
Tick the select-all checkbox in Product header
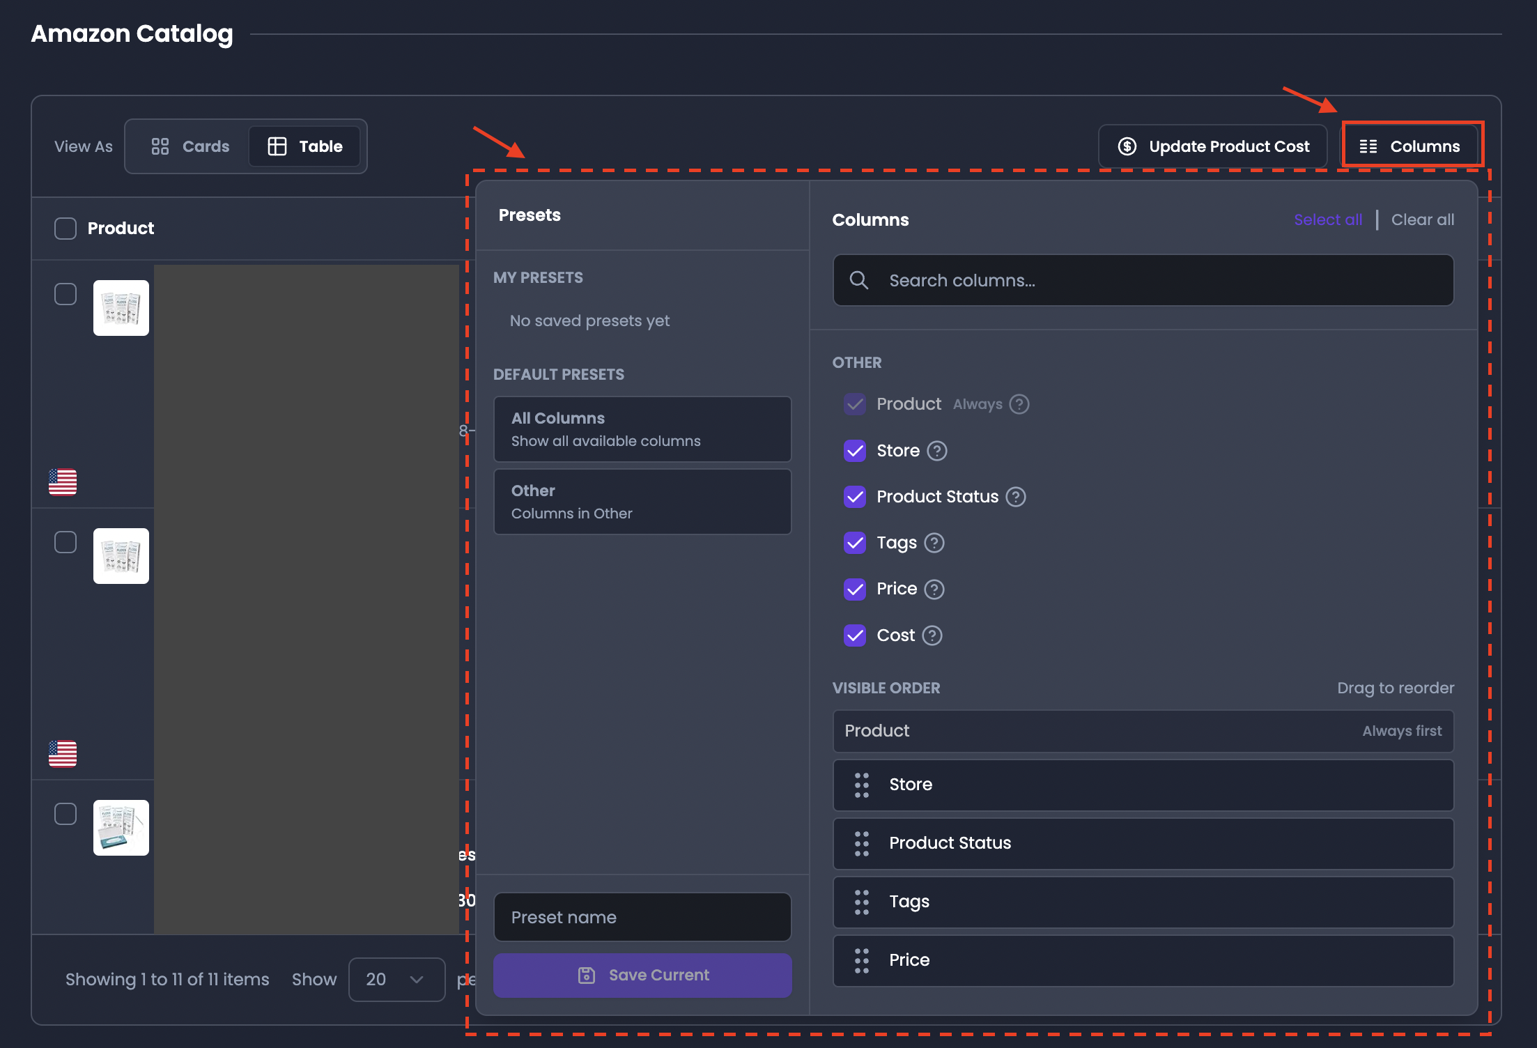65,229
